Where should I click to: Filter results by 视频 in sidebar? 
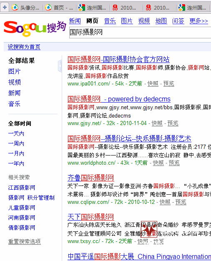(14, 82)
